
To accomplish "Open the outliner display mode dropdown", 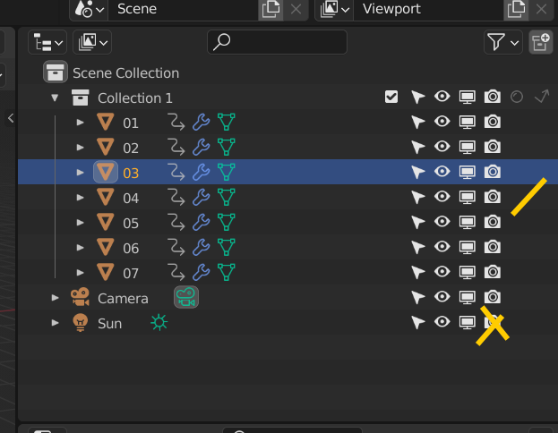I will click(47, 42).
